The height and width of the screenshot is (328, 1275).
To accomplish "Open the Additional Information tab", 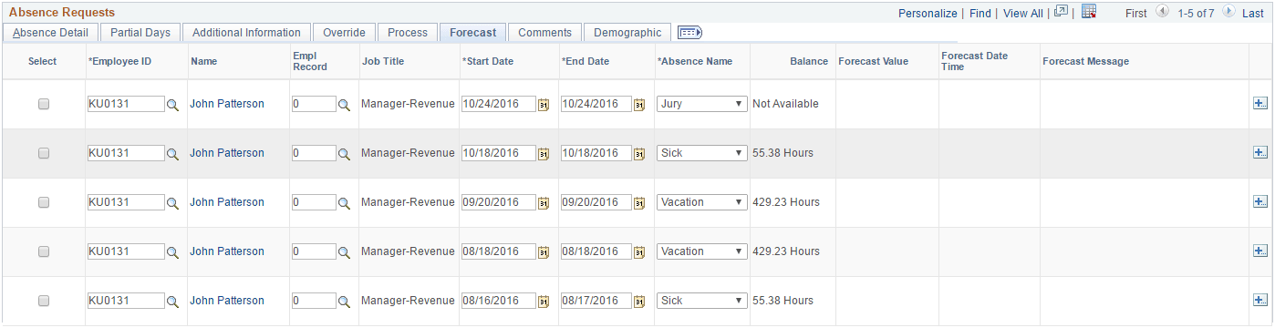I will (246, 33).
